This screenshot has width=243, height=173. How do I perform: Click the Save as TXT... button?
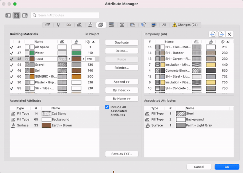pyautogui.click(x=121, y=154)
